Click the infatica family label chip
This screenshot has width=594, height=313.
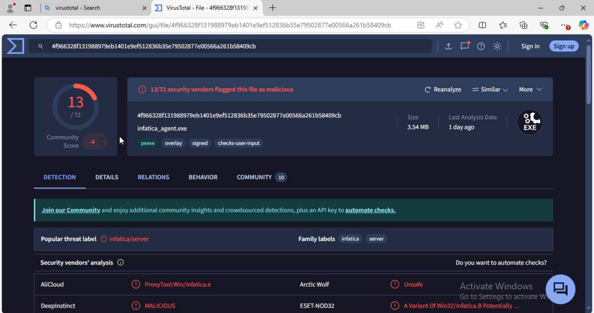tap(350, 239)
